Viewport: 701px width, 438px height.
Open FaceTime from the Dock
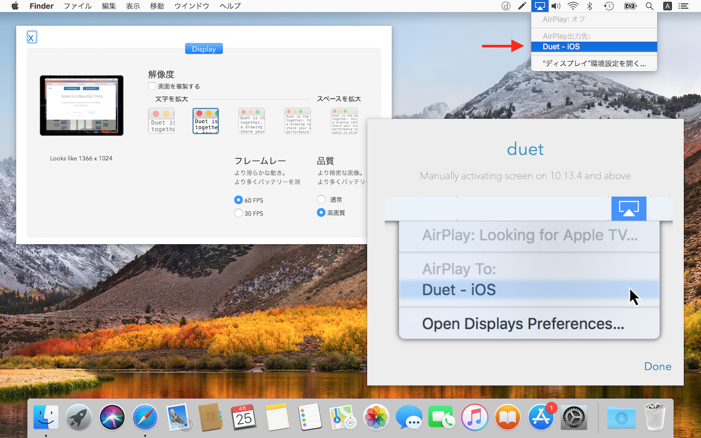(442, 417)
